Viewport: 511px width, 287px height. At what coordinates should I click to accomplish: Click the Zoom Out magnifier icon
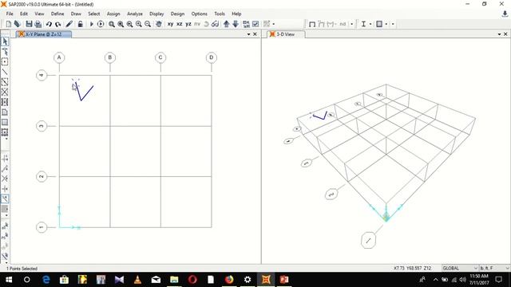[148, 24]
